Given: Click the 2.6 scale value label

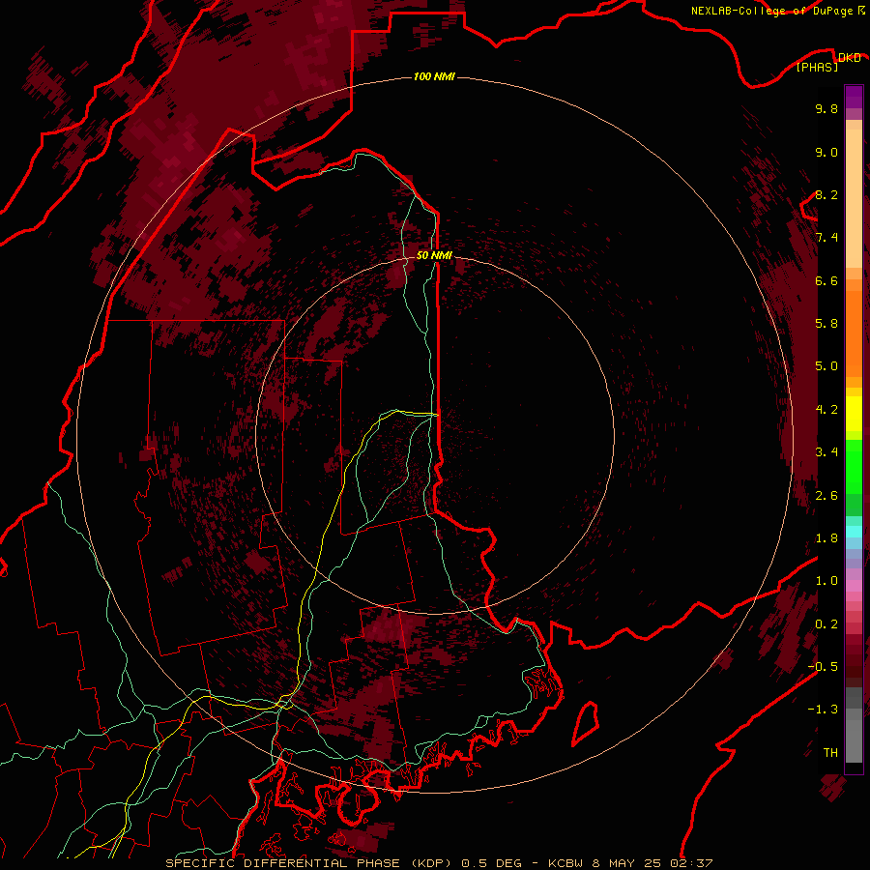Looking at the screenshot, I should (826, 496).
